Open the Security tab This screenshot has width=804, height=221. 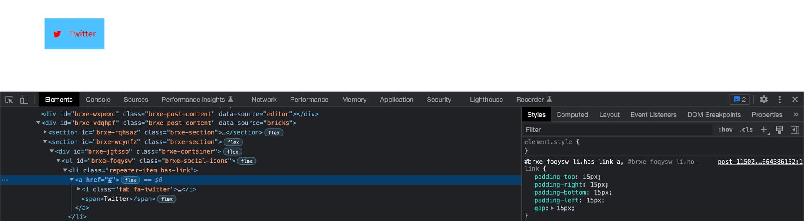[x=439, y=100]
